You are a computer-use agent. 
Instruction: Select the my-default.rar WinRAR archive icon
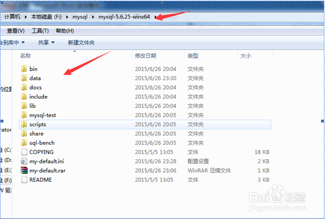point(24,170)
